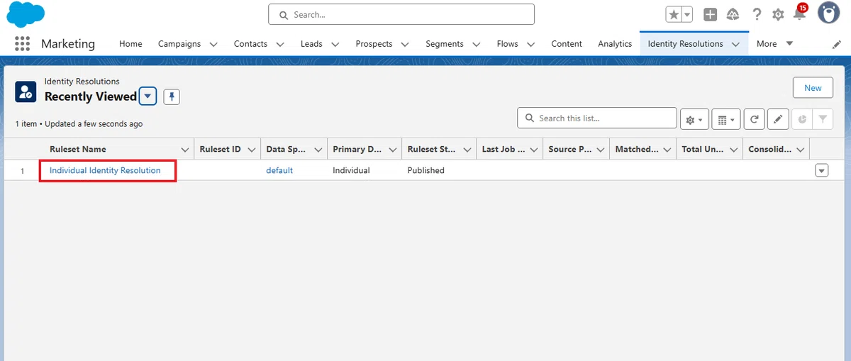Open the Global Actions plus icon
Screen dimensions: 851x361
711,14
